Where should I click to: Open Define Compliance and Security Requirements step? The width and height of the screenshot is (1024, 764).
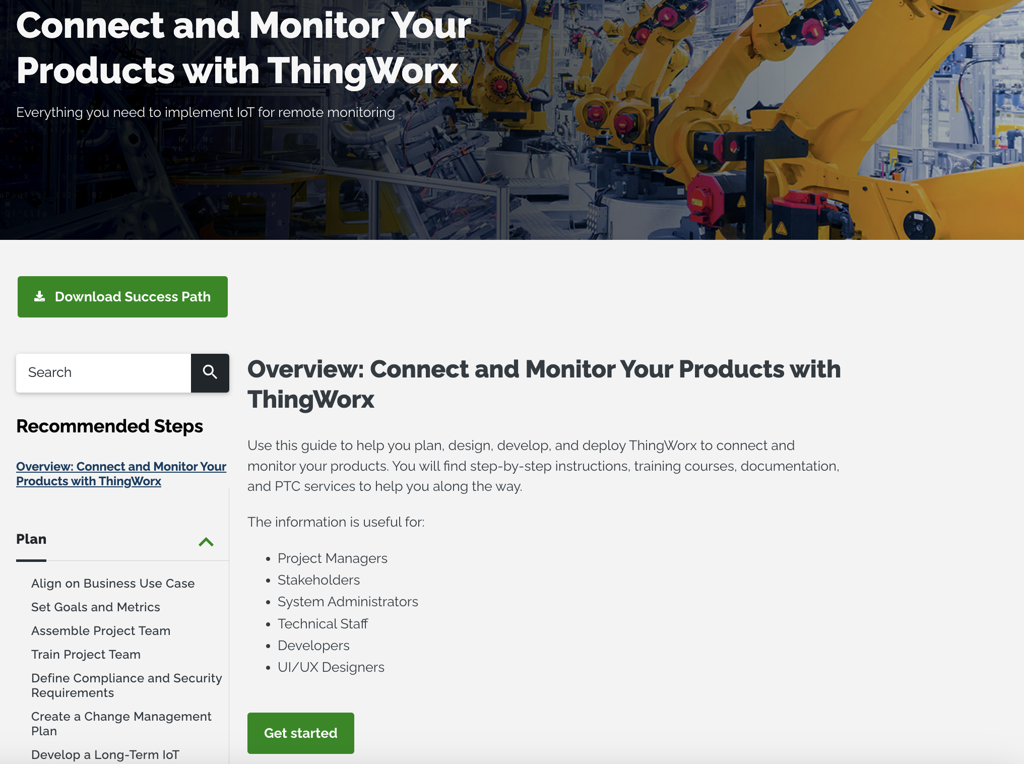pyautogui.click(x=126, y=685)
